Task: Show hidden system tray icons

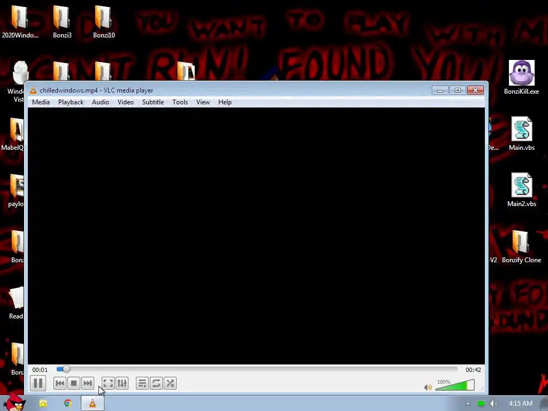Action: (x=468, y=404)
